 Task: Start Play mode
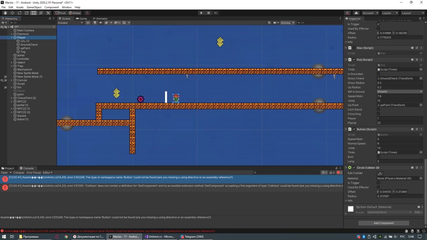coord(201,13)
